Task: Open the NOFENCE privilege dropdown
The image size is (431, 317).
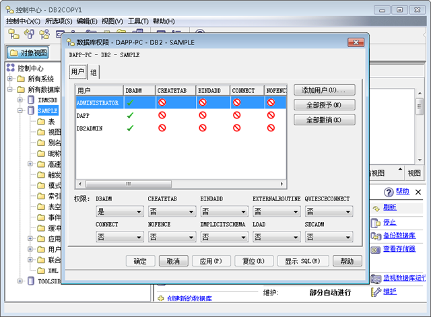Action: click(x=172, y=237)
